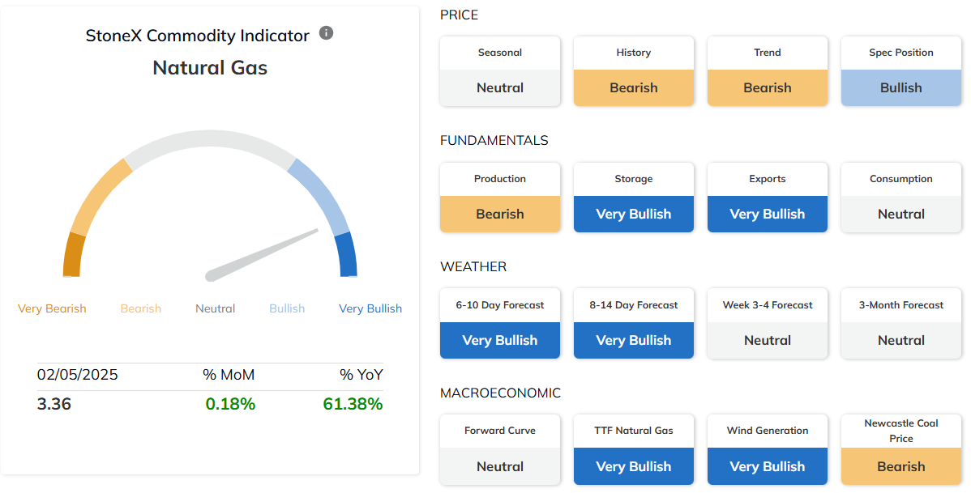Viewport: 971px width, 493px height.
Task: Click the Exports Very Bullish card
Action: (x=768, y=198)
